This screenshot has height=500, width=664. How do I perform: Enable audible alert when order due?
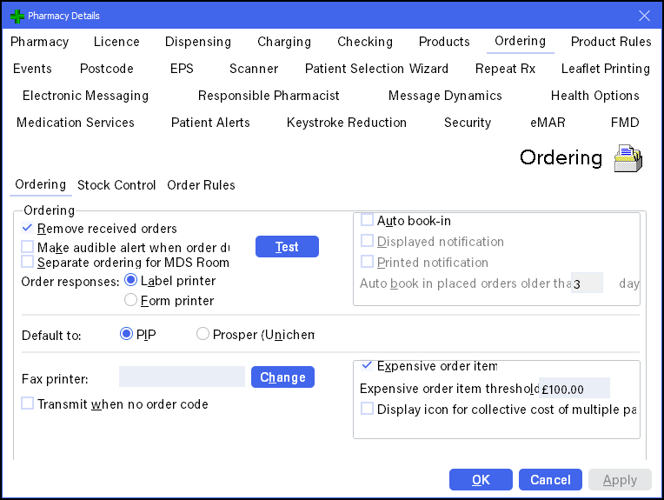28,247
